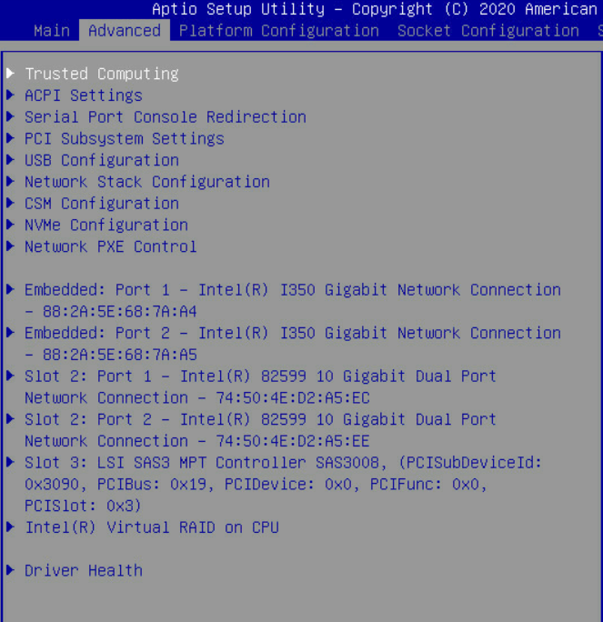Click the active Advanced tab
Screen dimensions: 603x622
pos(124,30)
